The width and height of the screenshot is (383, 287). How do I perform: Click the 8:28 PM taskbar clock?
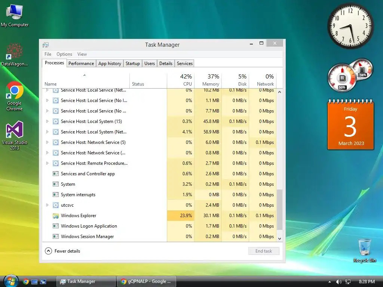[x=367, y=282]
